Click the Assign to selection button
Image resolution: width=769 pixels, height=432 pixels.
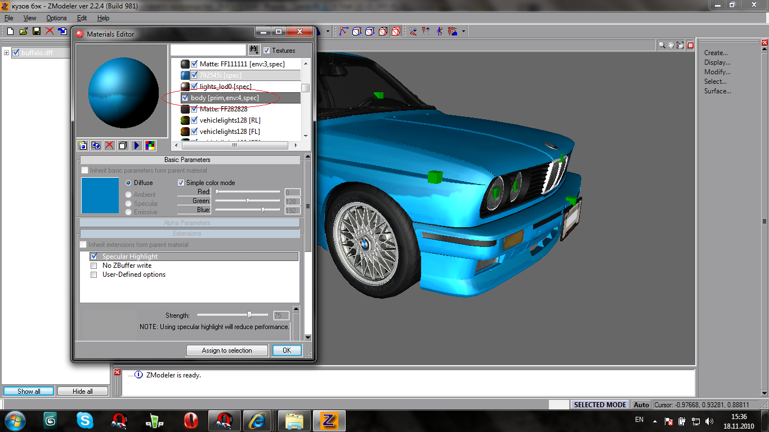tap(227, 350)
